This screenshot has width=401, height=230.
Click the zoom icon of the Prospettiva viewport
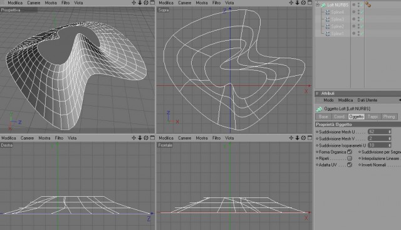tap(140, 3)
